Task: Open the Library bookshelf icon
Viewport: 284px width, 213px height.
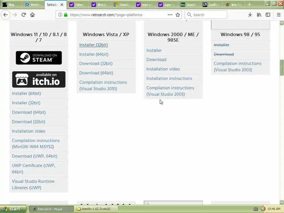Action: point(259,15)
